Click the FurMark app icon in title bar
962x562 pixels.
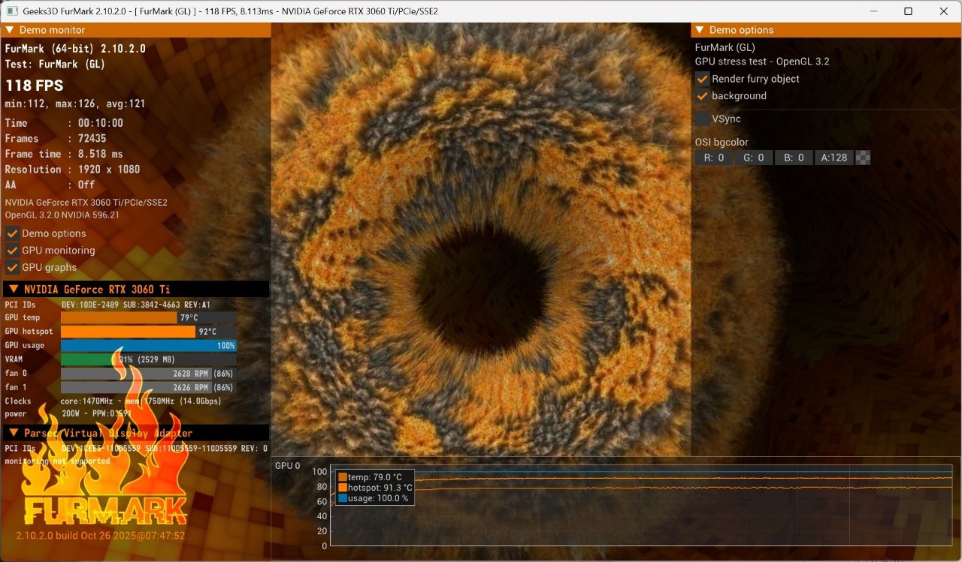12,11
